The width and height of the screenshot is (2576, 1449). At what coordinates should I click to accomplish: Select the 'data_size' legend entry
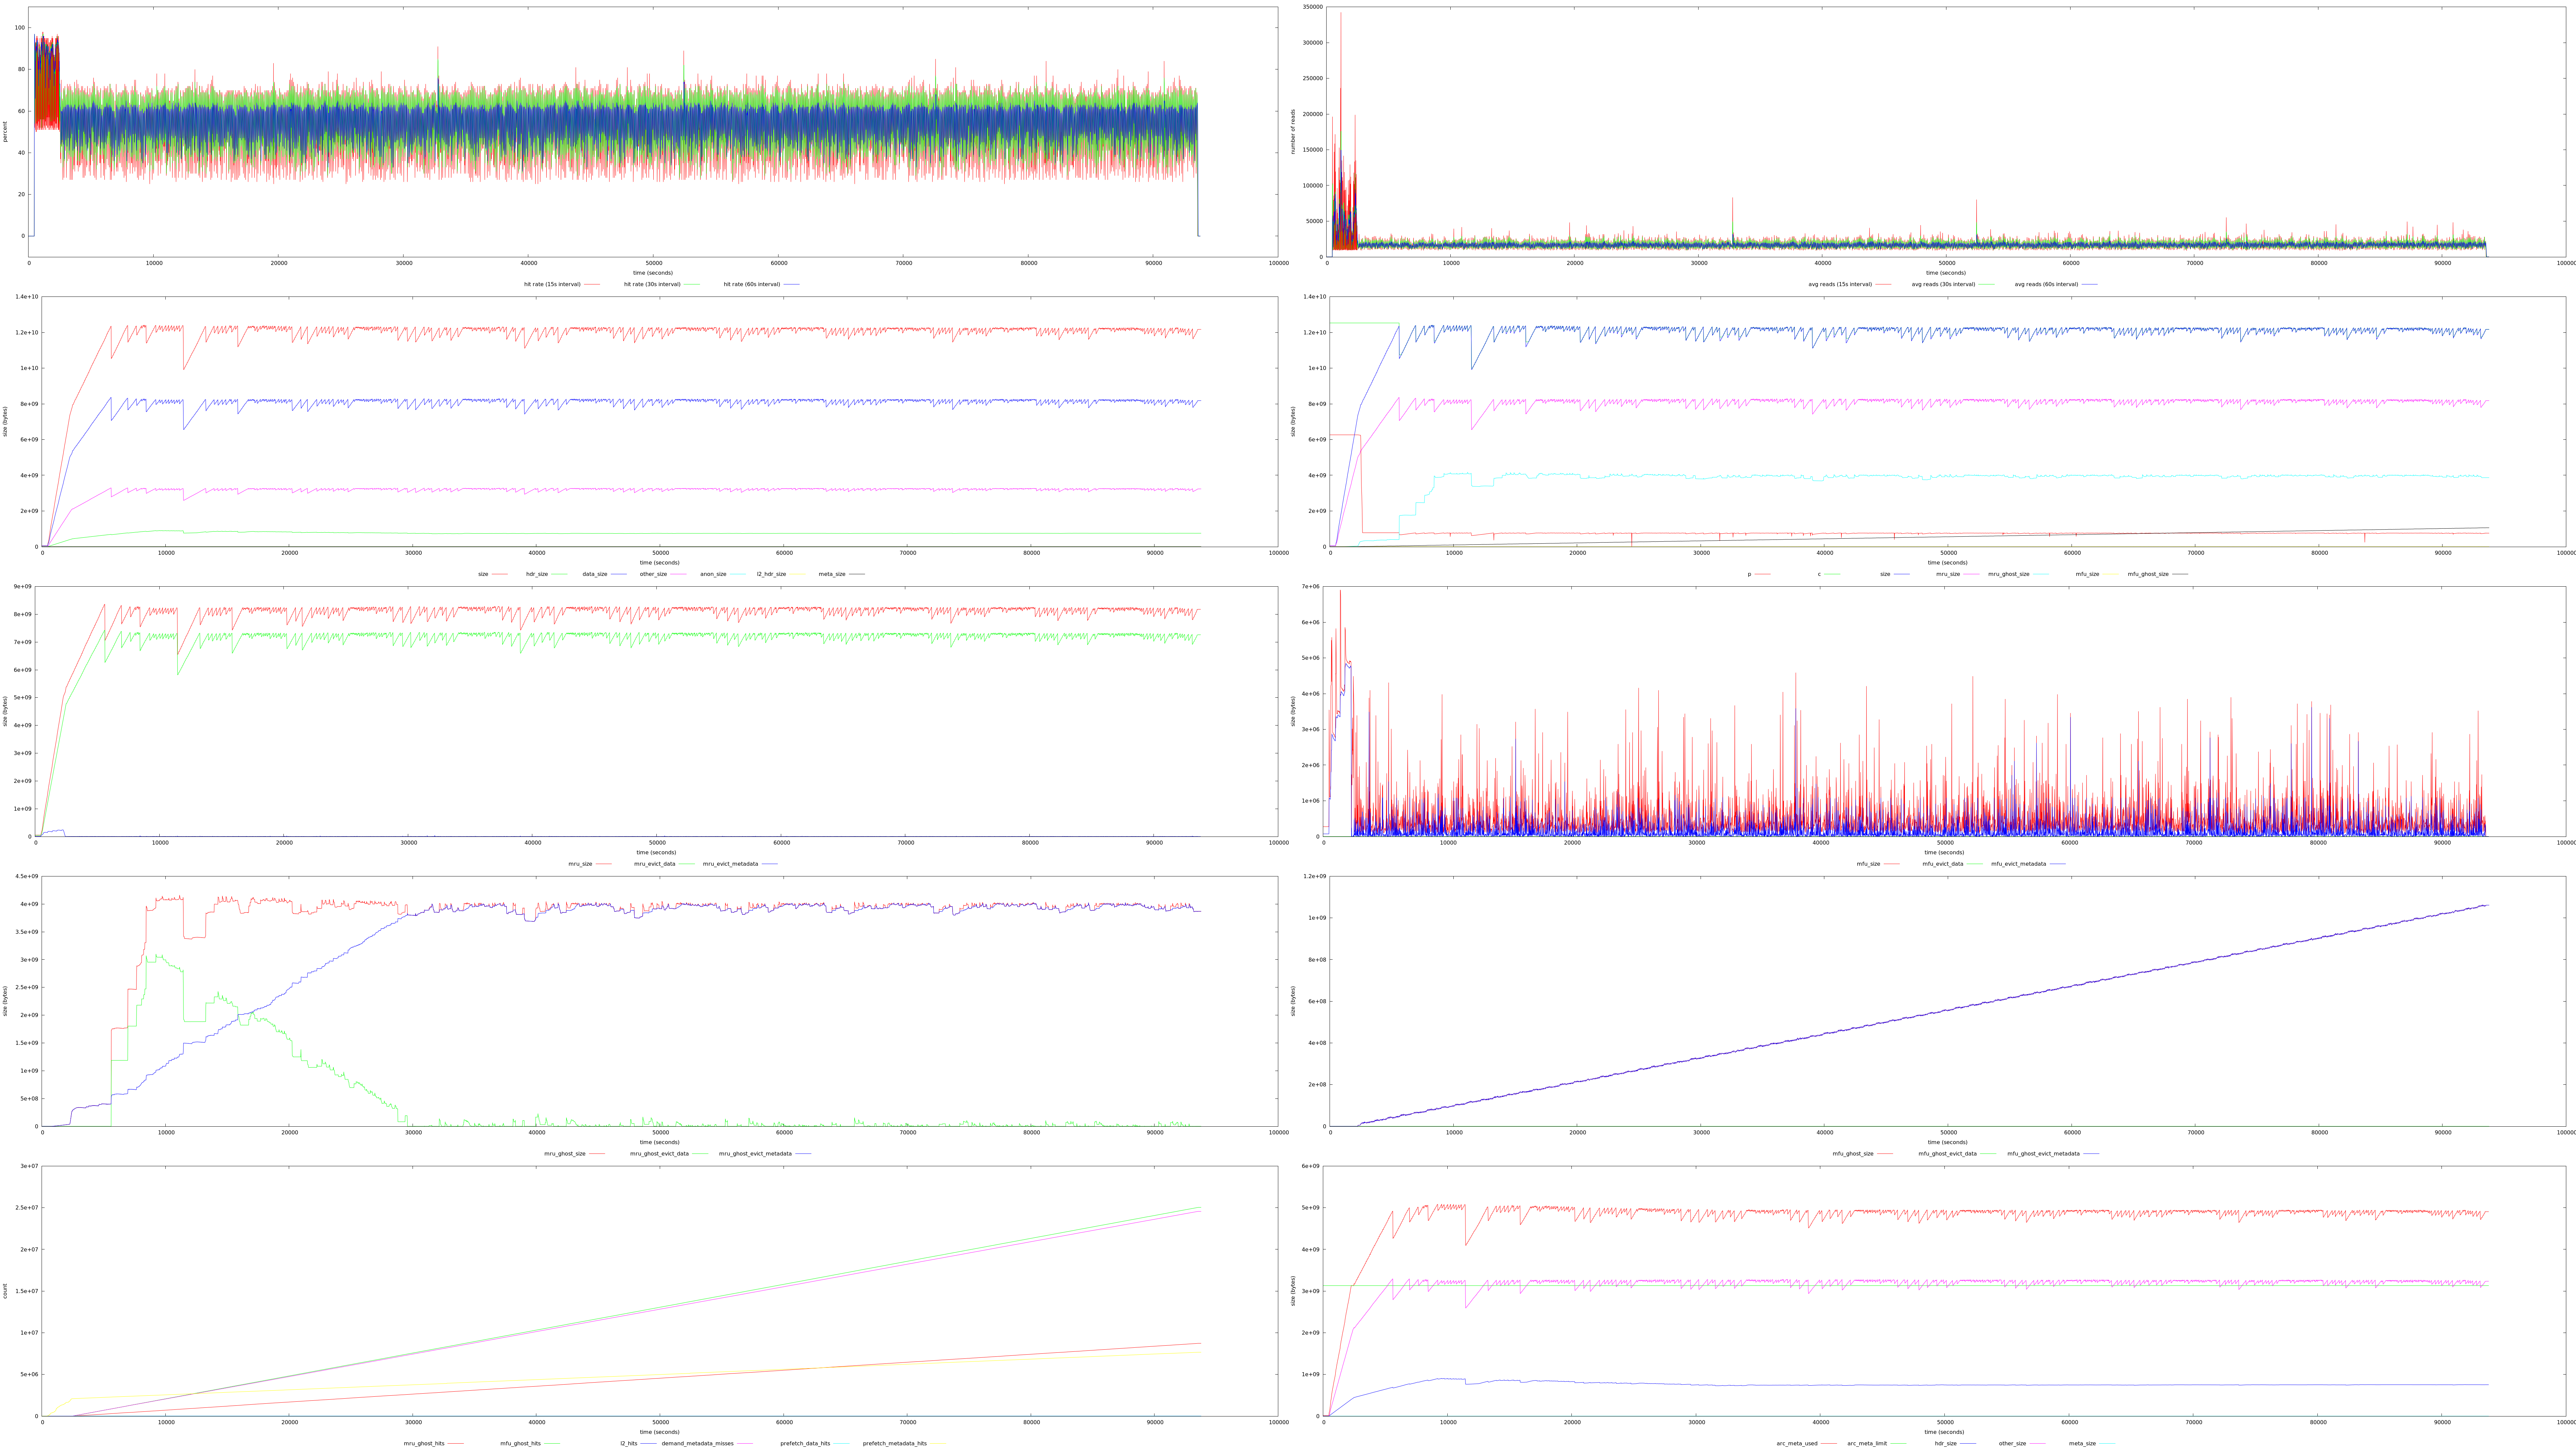tap(595, 574)
